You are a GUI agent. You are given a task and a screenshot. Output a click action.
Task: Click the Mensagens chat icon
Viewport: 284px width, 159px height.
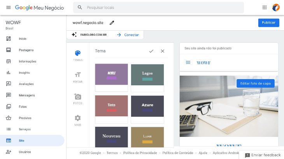9,95
